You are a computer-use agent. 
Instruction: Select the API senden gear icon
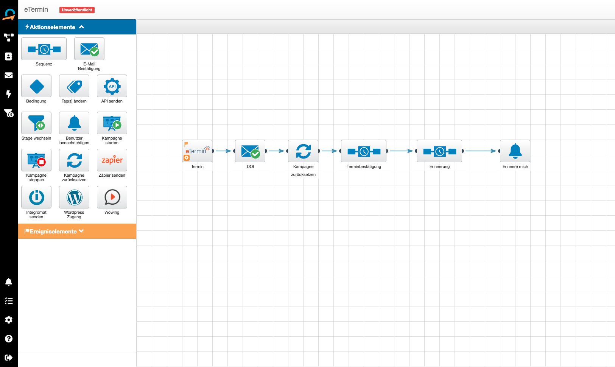(x=112, y=86)
